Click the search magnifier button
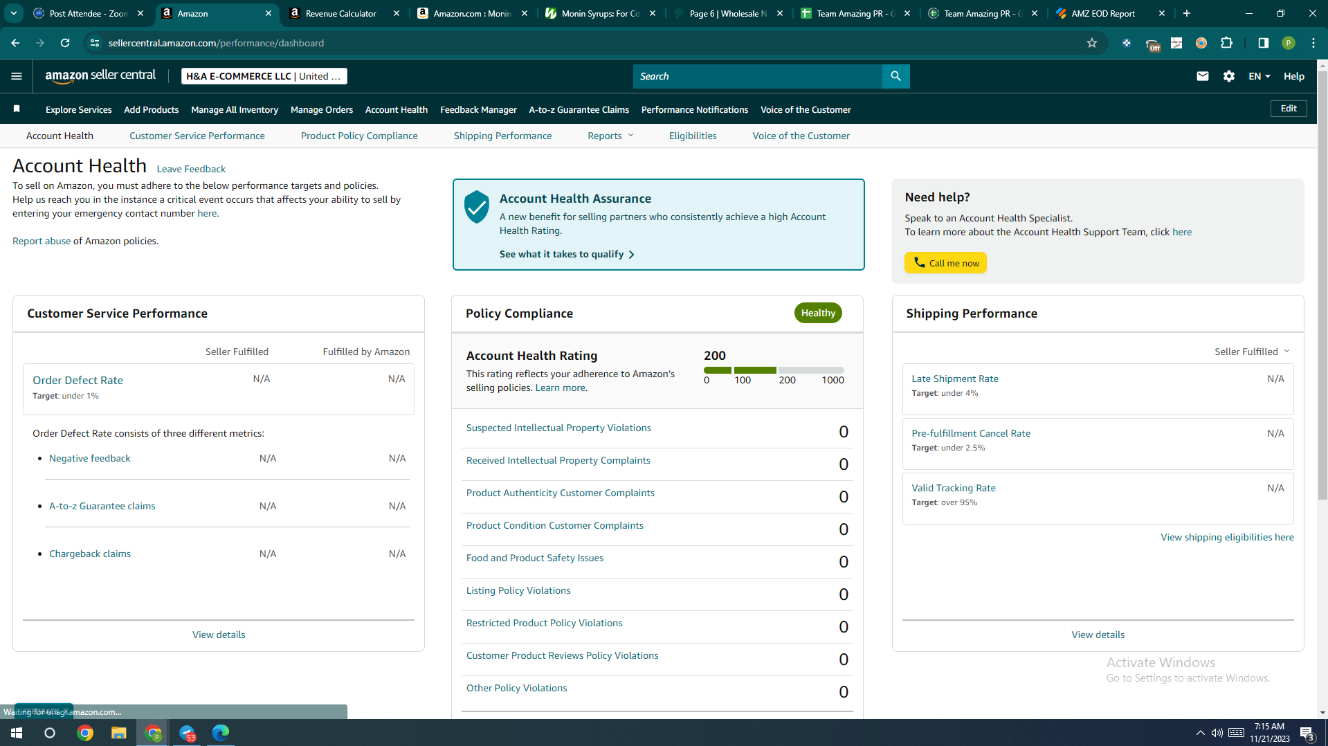 [895, 76]
